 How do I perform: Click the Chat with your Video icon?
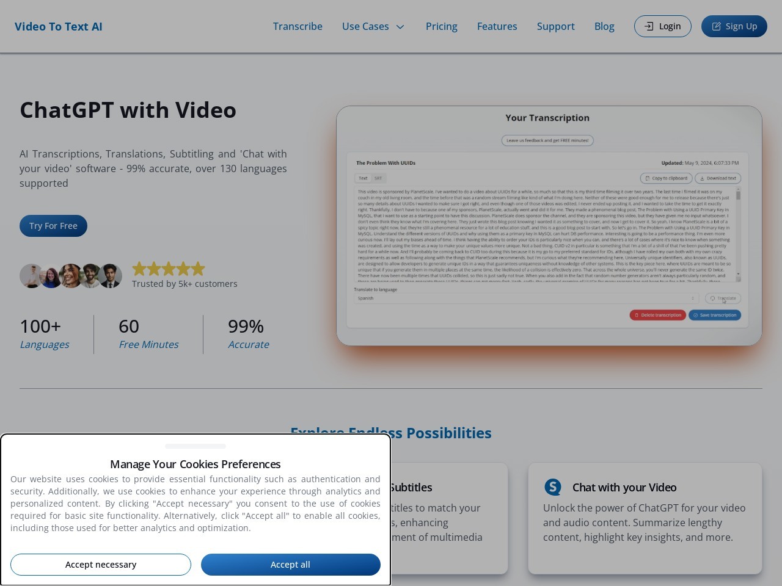[553, 487]
